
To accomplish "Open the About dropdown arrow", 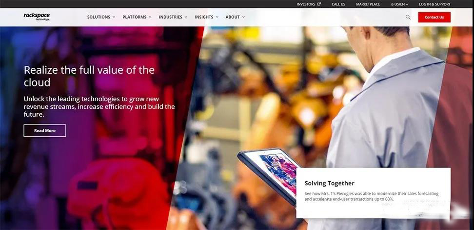I will tap(243, 17).
